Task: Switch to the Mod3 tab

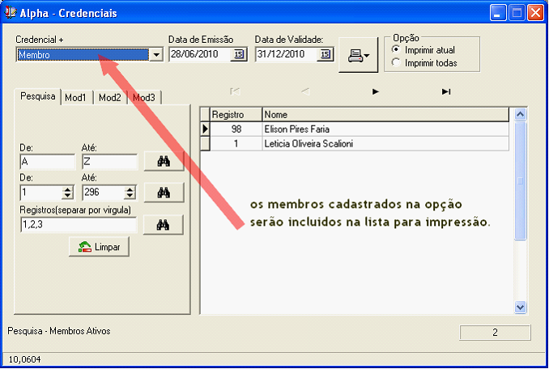Action: click(x=144, y=98)
